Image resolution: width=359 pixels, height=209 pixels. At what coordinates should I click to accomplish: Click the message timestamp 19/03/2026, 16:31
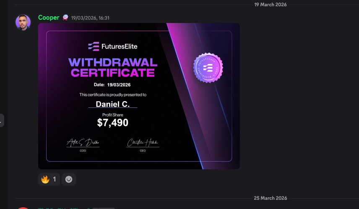click(90, 18)
